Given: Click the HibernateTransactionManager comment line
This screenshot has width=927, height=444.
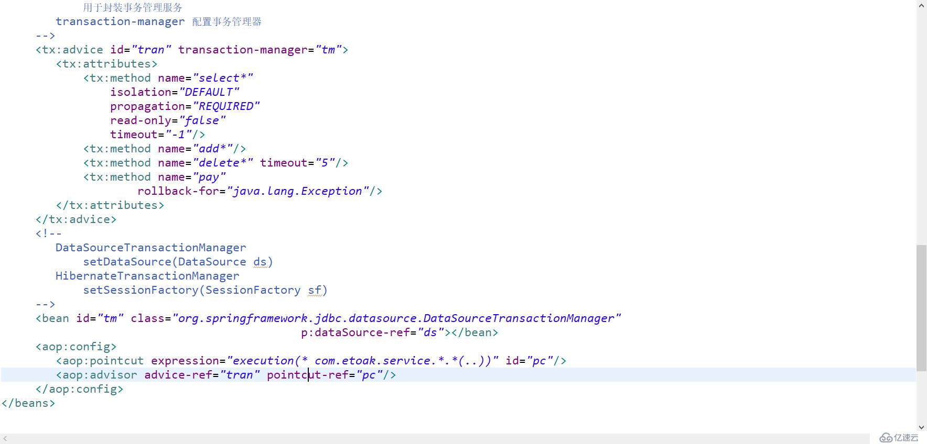Looking at the screenshot, I should (147, 276).
